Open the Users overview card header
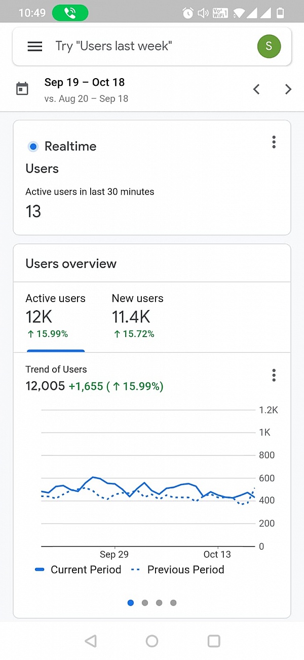Viewport: 304px width, 660px height. 71,263
